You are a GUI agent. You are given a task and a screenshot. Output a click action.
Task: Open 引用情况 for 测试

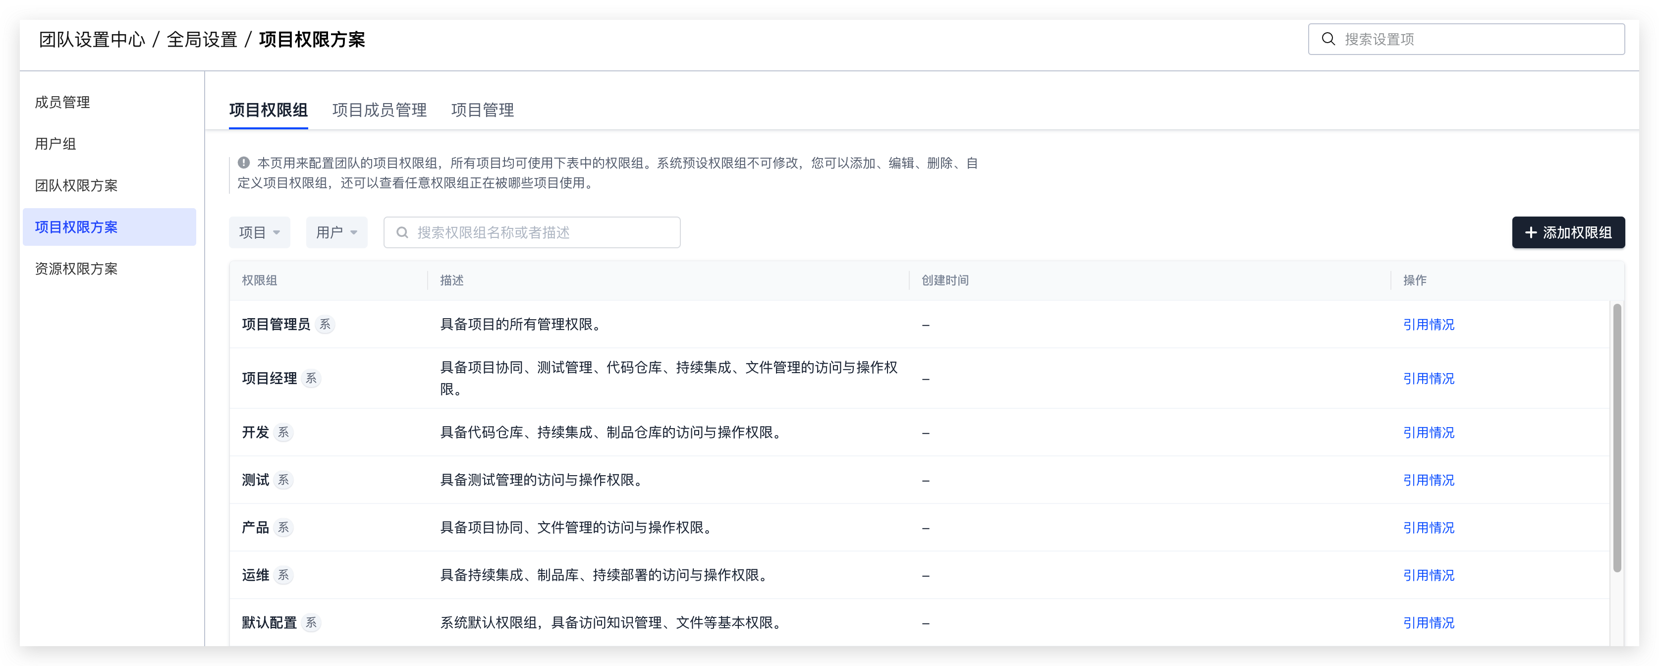(1429, 481)
